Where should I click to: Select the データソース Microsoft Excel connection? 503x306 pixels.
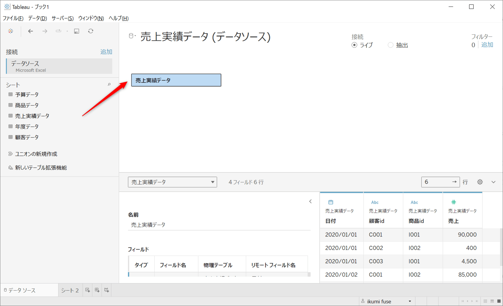pos(59,66)
